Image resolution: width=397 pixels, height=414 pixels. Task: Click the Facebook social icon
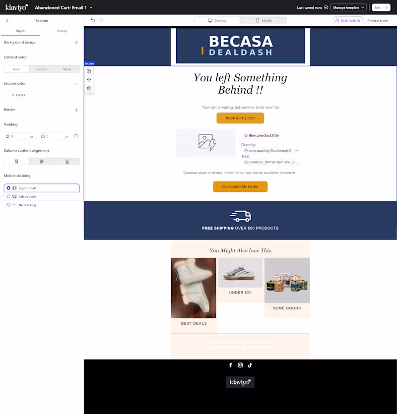pos(230,365)
